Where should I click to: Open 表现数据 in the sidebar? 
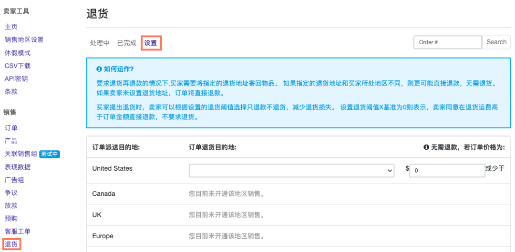[x=18, y=167]
